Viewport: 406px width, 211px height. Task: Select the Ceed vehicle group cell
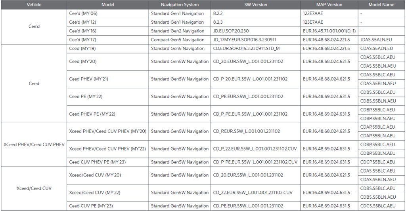tap(34, 84)
